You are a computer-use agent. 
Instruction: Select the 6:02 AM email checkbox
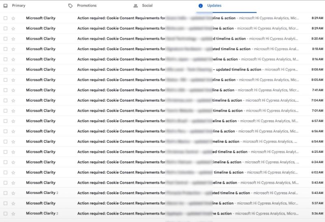click(5, 172)
